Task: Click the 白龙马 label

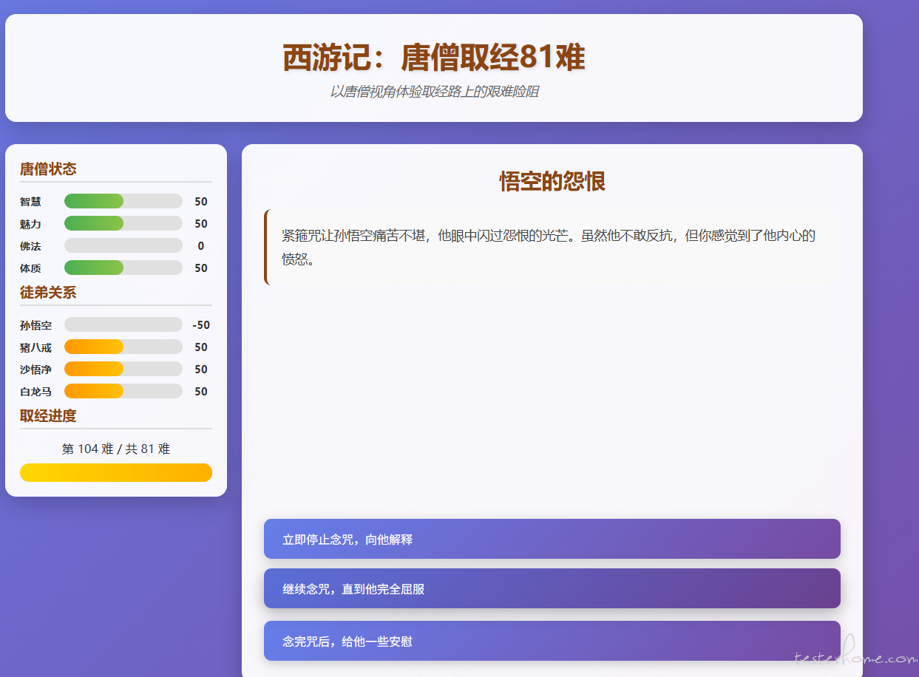Action: (x=36, y=392)
